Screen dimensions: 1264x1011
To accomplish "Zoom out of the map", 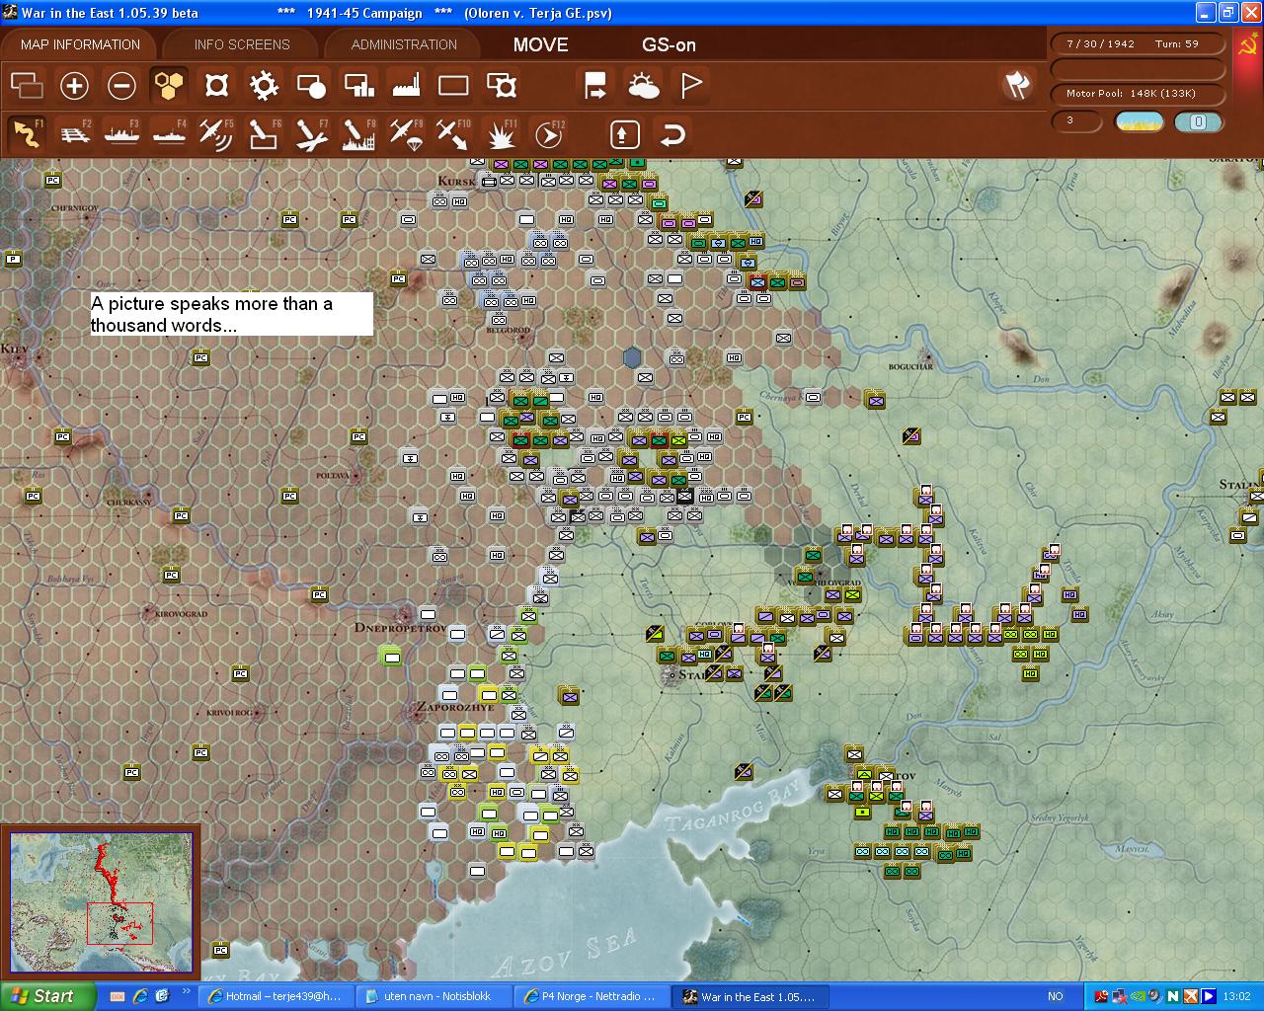I will (x=121, y=86).
